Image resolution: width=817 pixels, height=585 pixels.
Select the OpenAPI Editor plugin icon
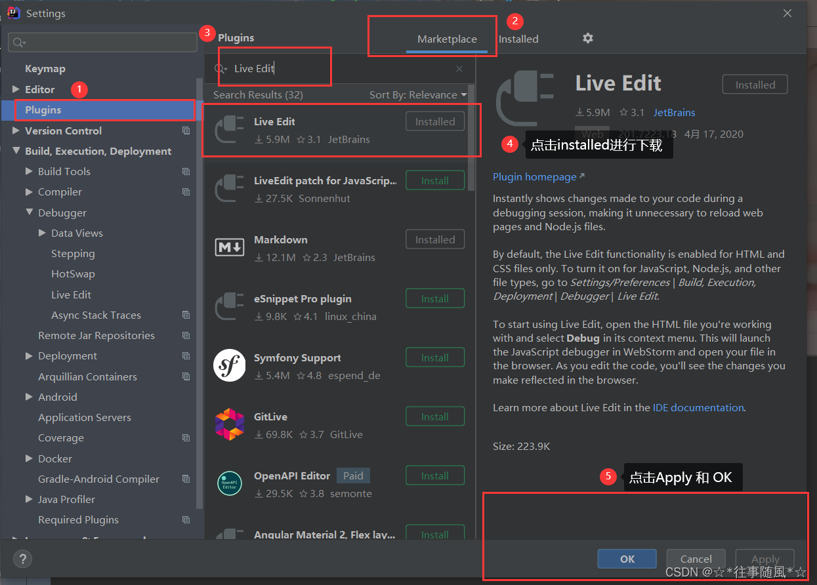pos(230,482)
